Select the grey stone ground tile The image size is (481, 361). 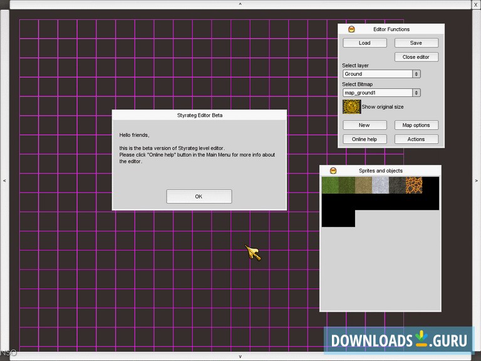point(380,185)
